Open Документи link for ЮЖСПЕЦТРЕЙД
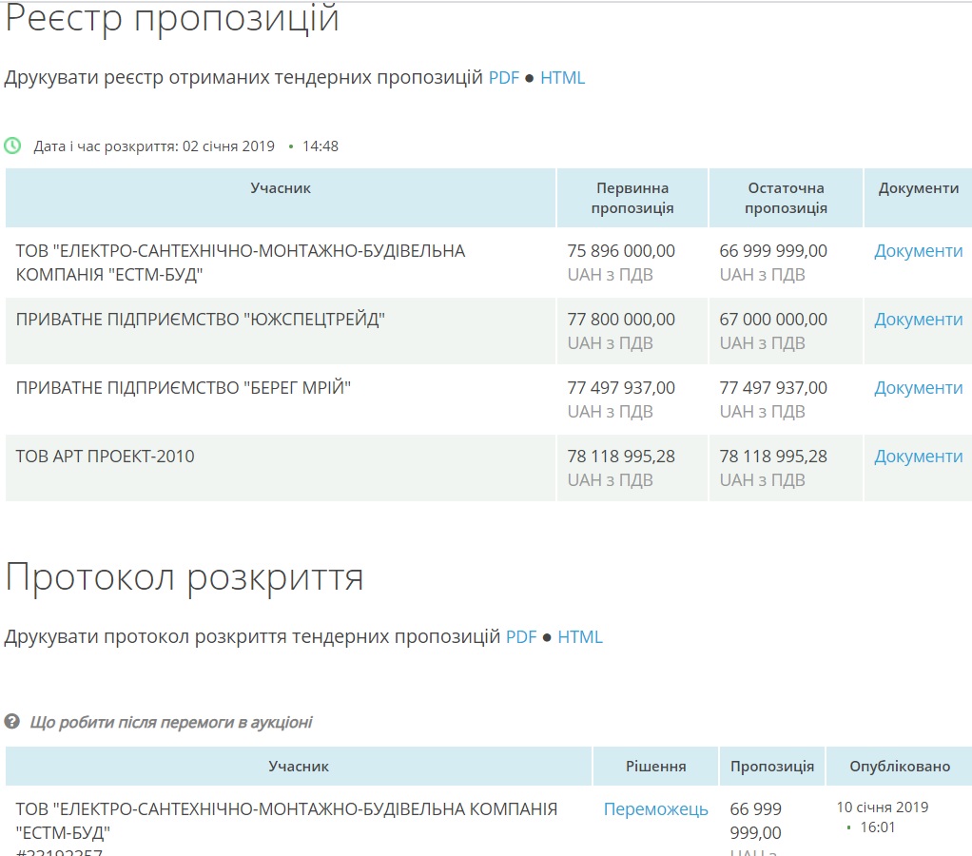Viewport: 972px width, 856px height. 918,320
